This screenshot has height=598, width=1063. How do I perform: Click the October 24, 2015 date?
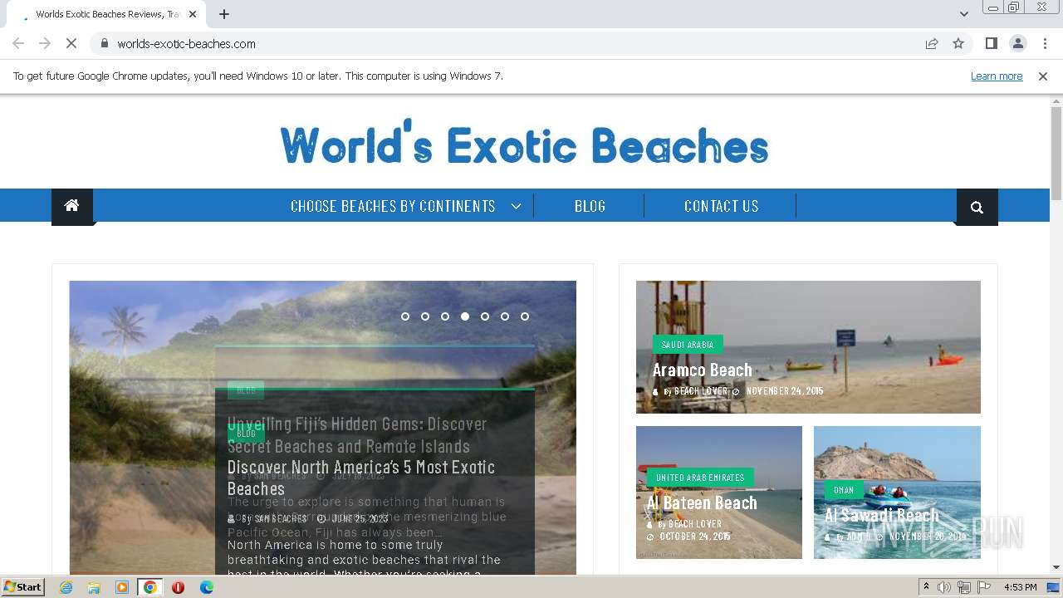tap(694, 537)
